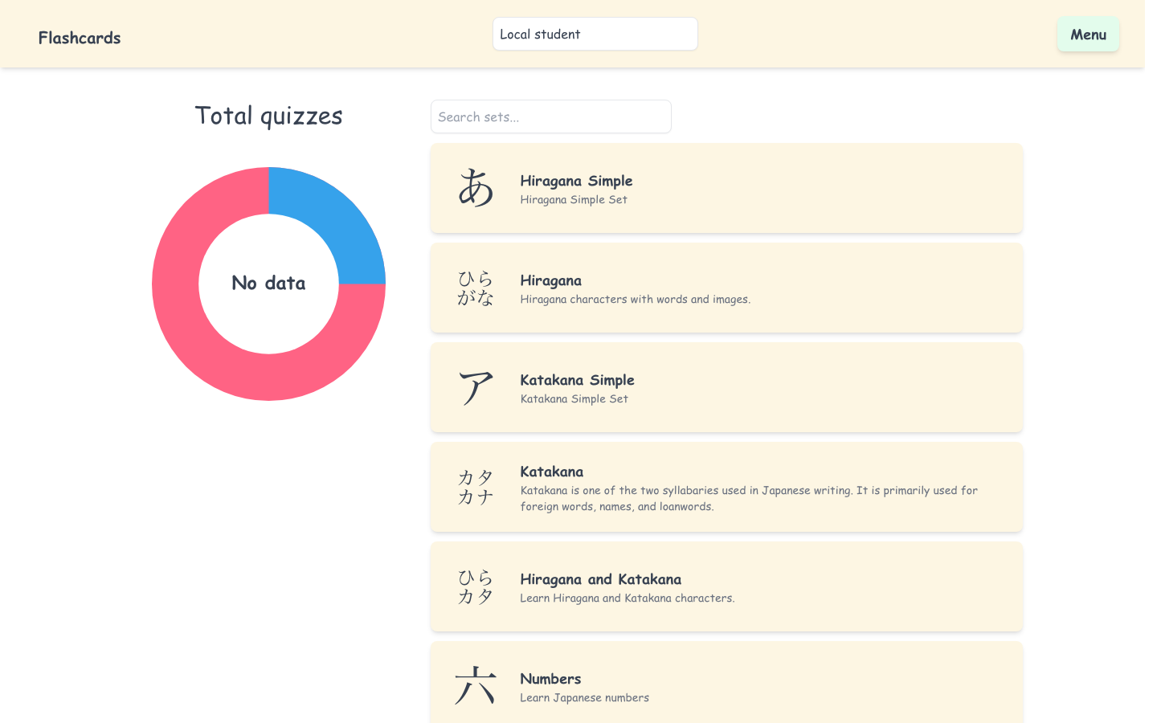
Task: Click the Search sets input field
Action: pyautogui.click(x=550, y=116)
